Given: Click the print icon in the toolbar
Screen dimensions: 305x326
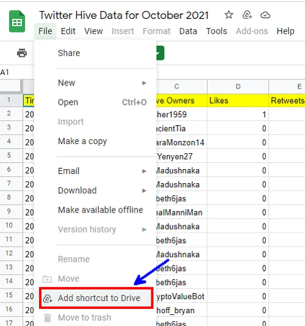Looking at the screenshot, I should (x=22, y=53).
